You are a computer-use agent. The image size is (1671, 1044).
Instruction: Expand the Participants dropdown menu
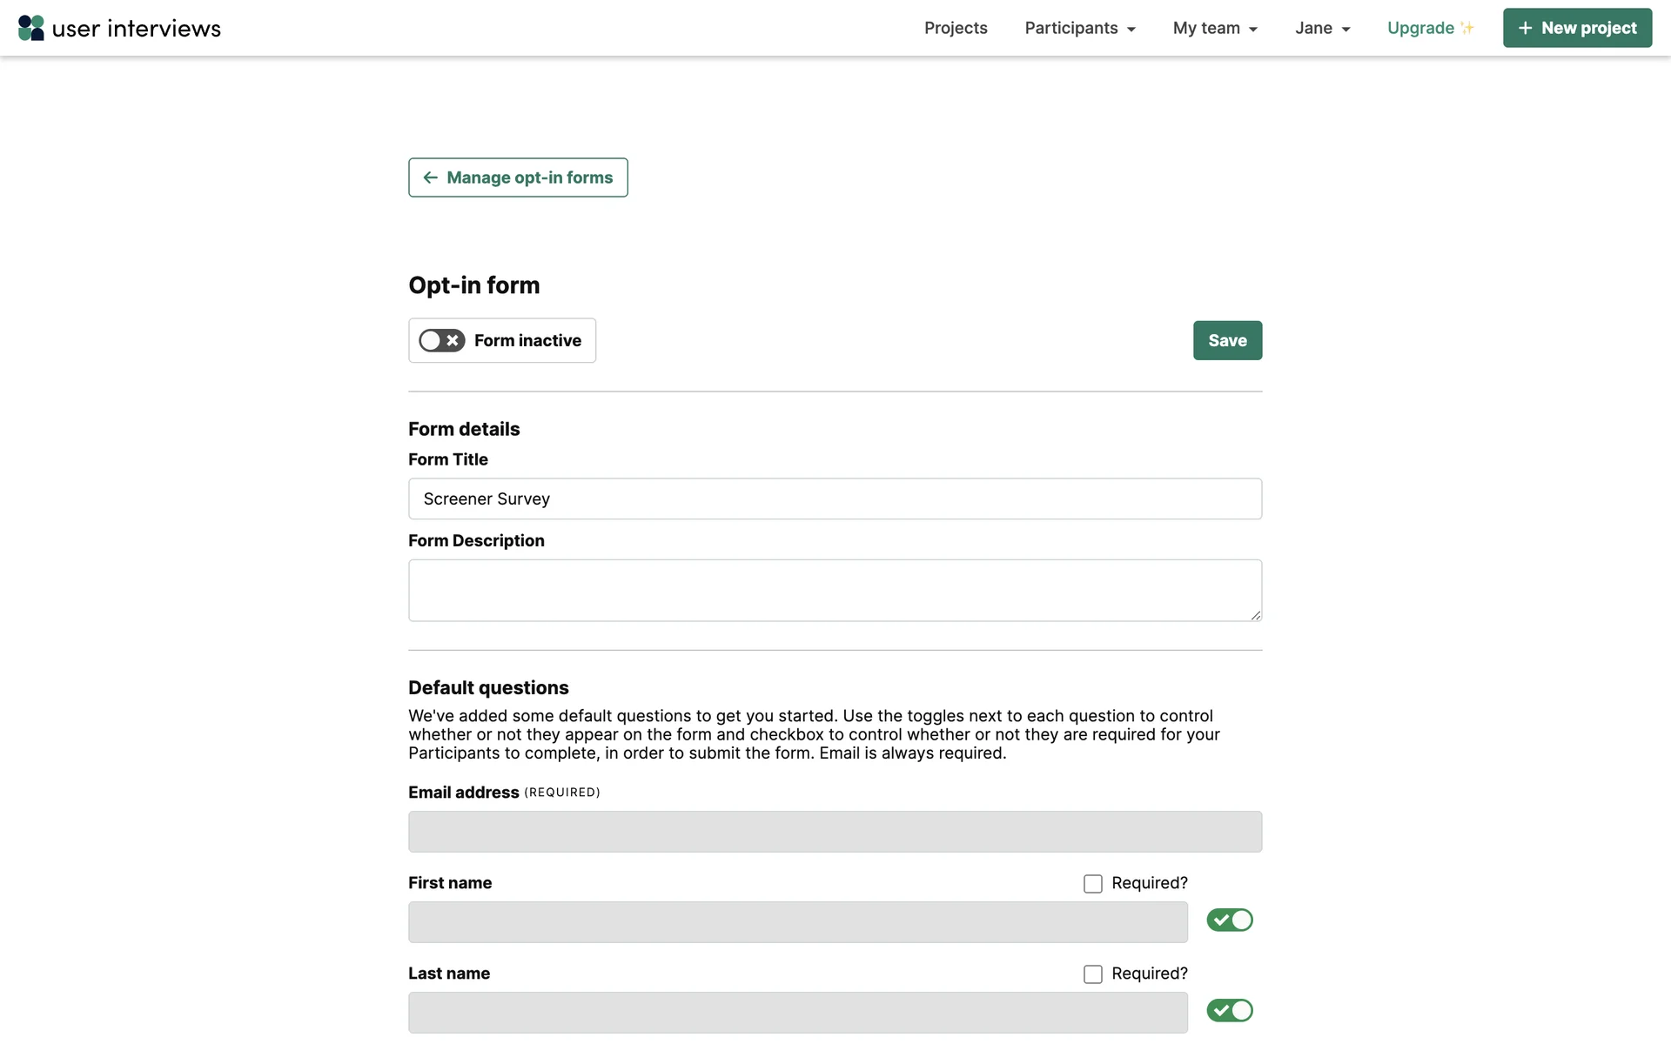[x=1080, y=28]
